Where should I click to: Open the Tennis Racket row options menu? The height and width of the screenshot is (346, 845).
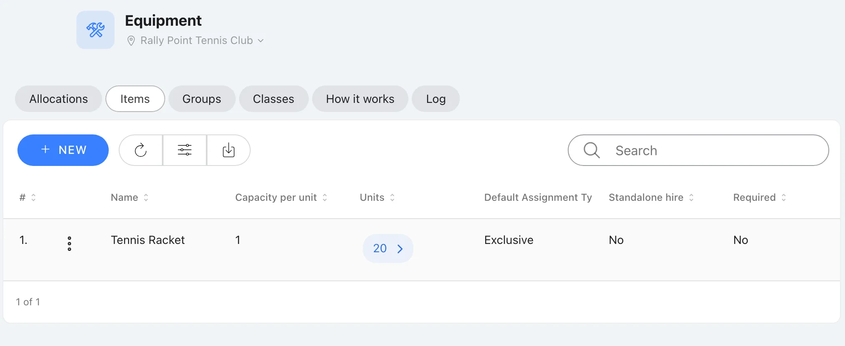(69, 244)
